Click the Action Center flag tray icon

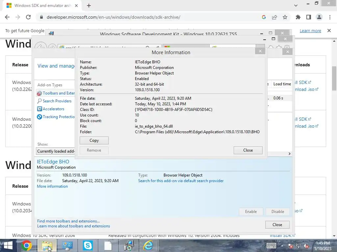coord(290,246)
